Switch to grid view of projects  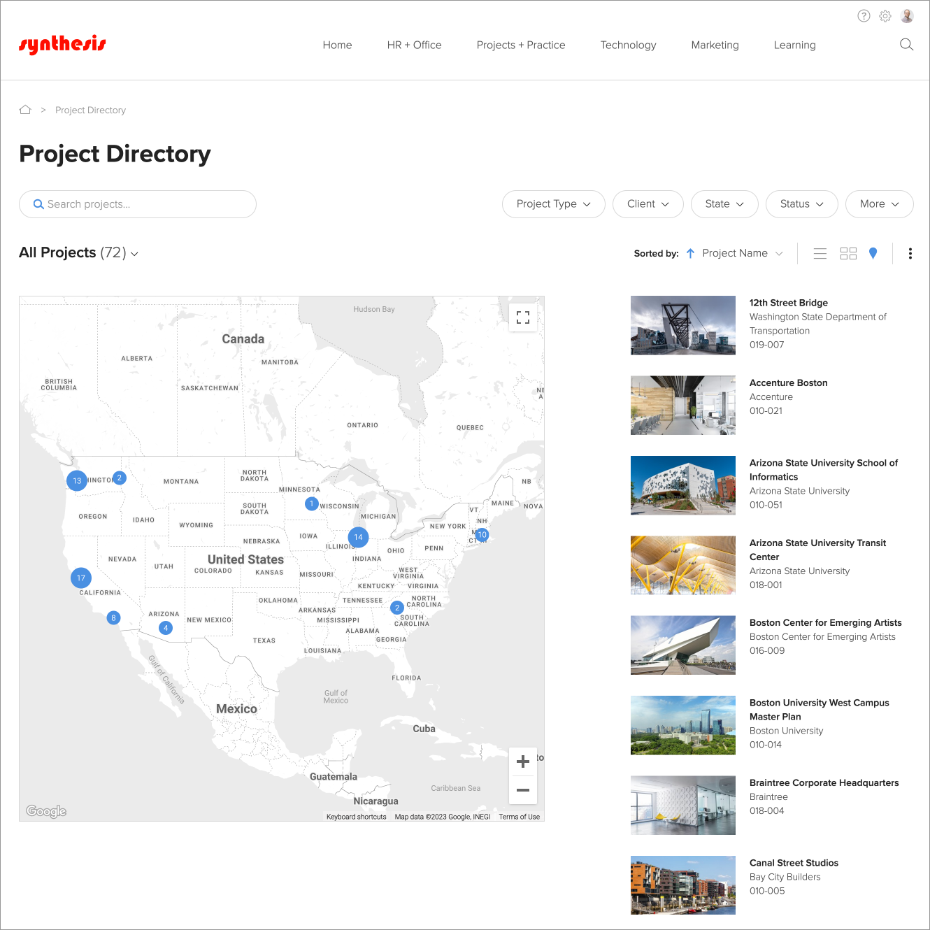coord(848,253)
